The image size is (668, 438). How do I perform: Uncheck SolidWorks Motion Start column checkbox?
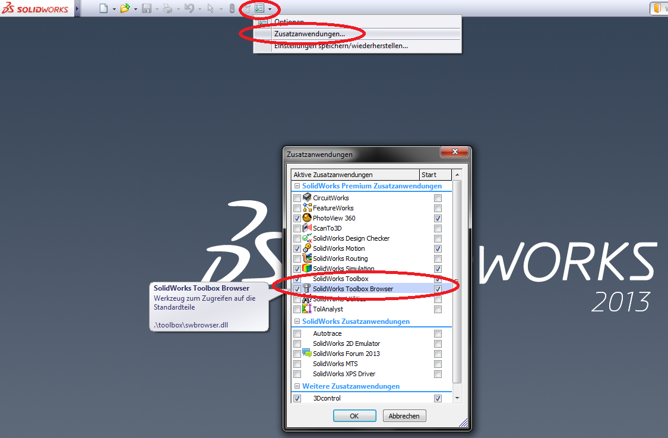(x=438, y=248)
